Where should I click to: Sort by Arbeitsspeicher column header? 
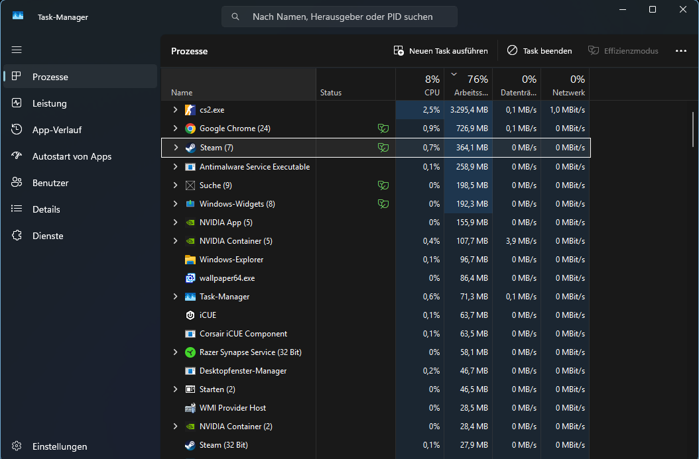pos(468,83)
